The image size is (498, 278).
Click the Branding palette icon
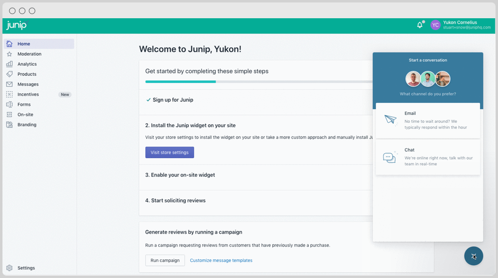click(x=9, y=125)
